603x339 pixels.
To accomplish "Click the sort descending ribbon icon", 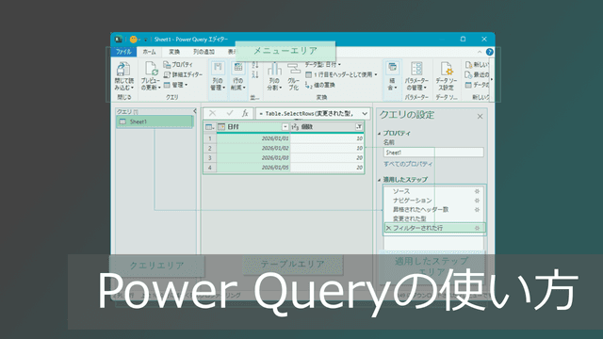I will (x=255, y=74).
